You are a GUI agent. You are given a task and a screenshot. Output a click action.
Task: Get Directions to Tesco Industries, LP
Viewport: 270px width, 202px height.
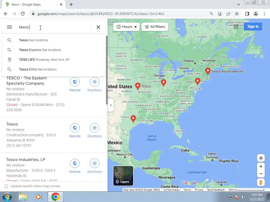point(95,166)
